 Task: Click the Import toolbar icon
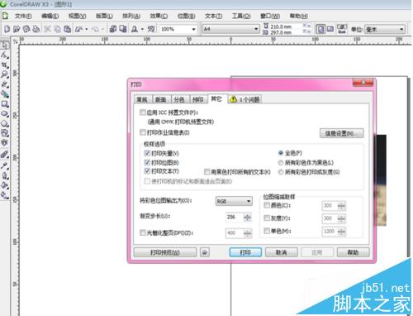[x=113, y=29]
